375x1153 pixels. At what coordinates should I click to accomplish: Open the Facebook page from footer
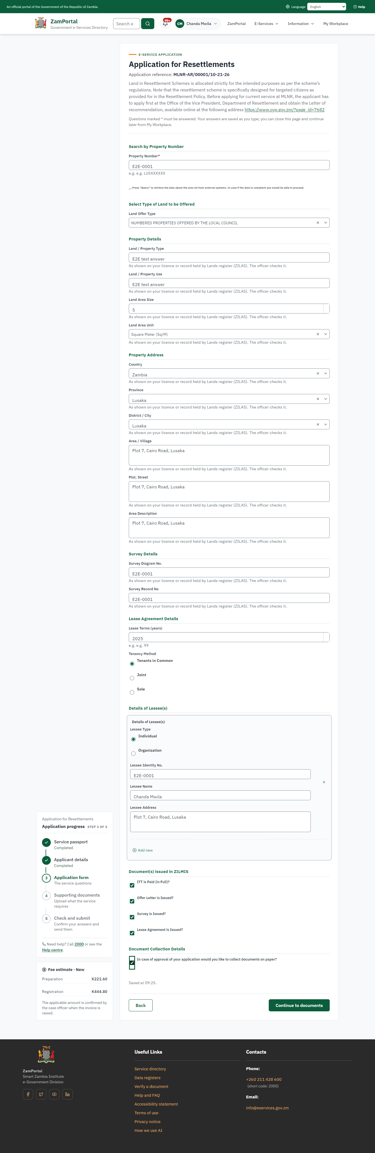[x=28, y=1094]
